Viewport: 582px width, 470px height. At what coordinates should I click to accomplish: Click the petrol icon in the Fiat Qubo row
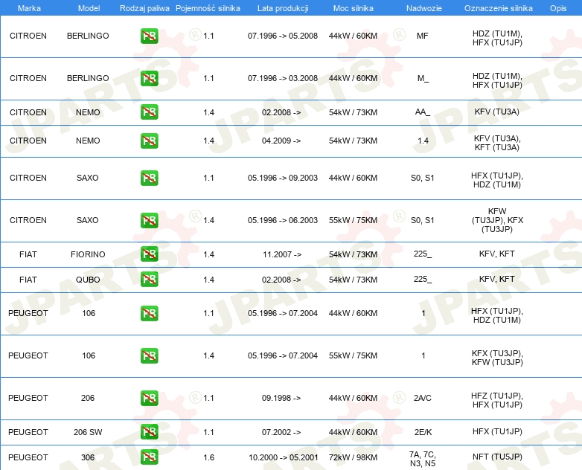pyautogui.click(x=149, y=280)
